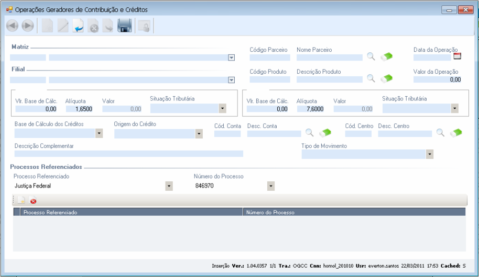Click the magnifier icon beside Desc. Conta
The width and height of the screenshot is (479, 277).
pos(309,133)
